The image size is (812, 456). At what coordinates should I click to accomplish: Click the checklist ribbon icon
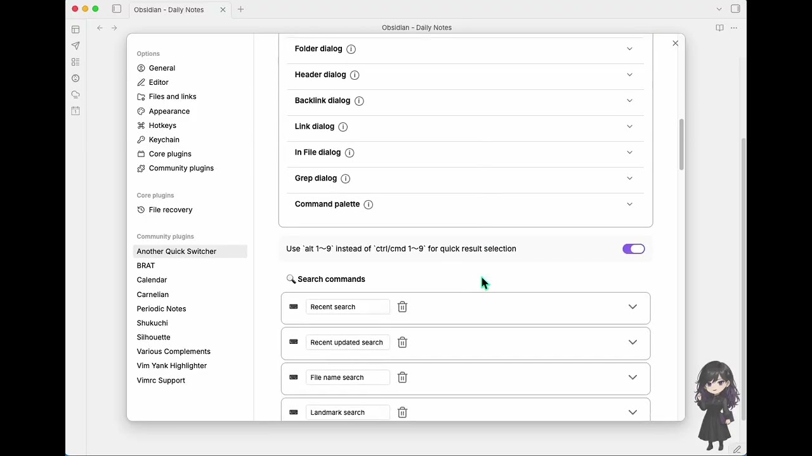click(75, 62)
